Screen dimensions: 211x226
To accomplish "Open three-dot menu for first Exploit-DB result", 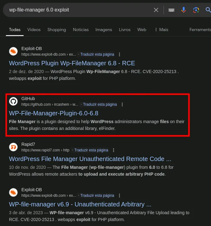I will click(119, 54).
